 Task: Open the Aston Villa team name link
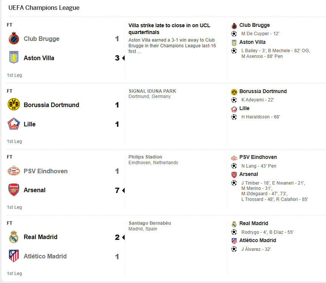pos(39,58)
